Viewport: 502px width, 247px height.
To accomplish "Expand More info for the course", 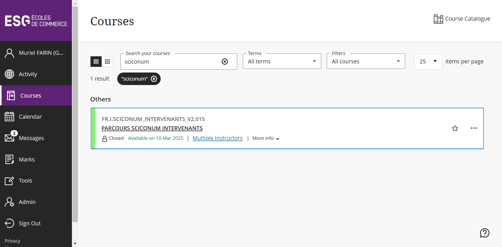I will [266, 138].
